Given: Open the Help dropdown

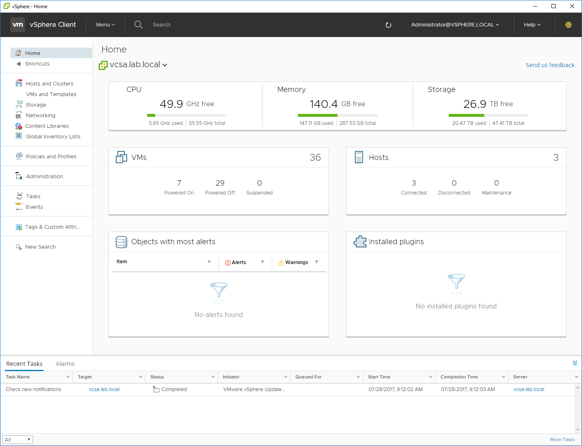Looking at the screenshot, I should coord(532,25).
